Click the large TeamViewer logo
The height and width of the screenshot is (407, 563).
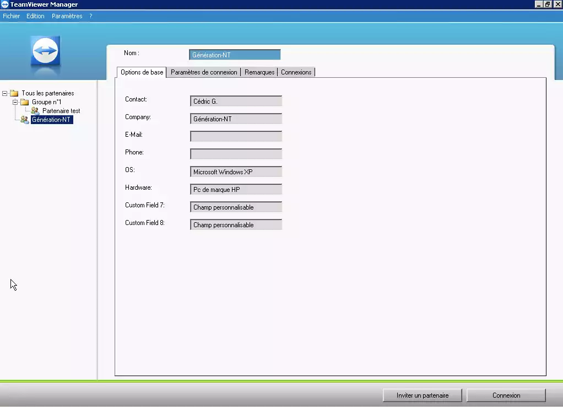pyautogui.click(x=46, y=52)
